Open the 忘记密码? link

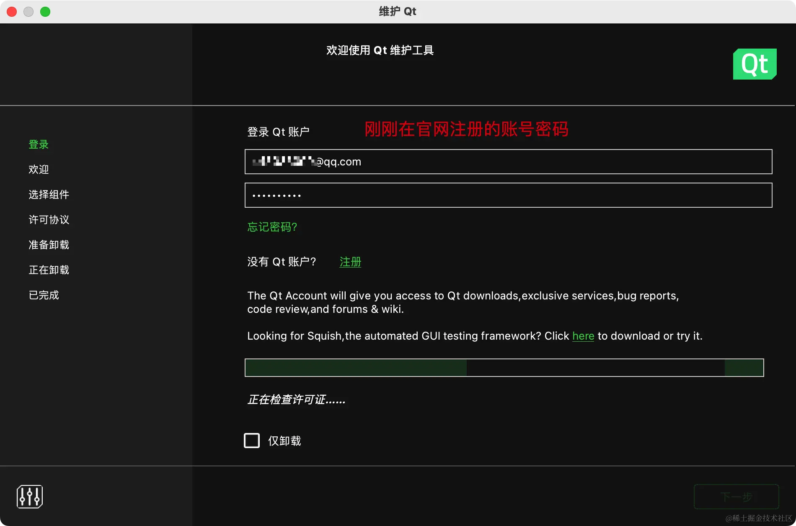point(272,227)
